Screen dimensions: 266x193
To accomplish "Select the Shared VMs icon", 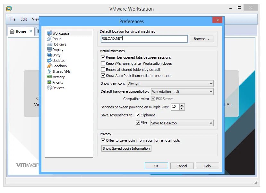I will coord(49,71).
